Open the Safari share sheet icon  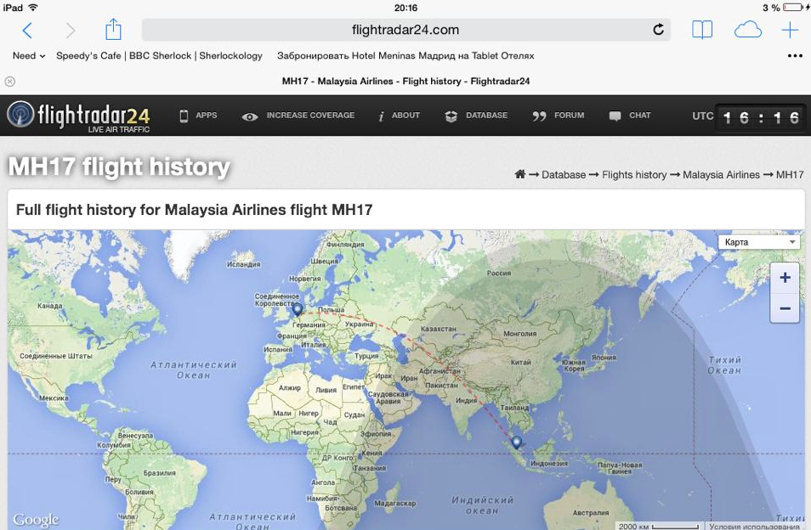pyautogui.click(x=113, y=31)
